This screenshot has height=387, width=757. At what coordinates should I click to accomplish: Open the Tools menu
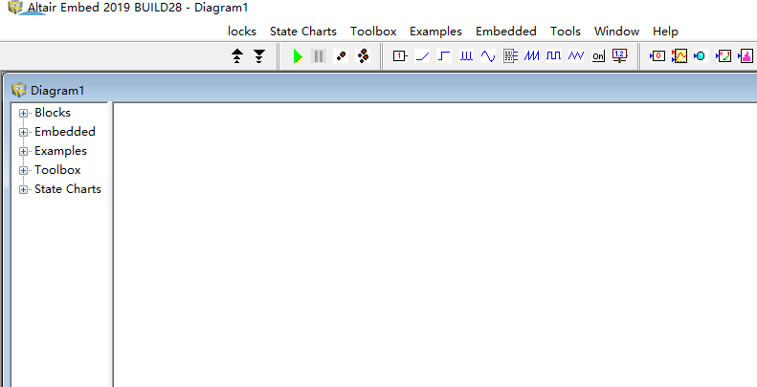tap(566, 32)
